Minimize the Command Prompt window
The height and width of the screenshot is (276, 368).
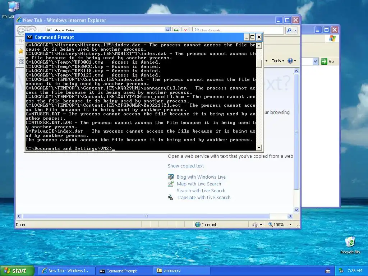246,37
